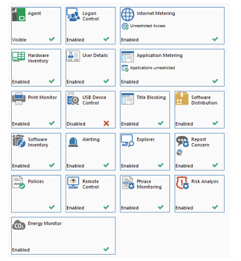Viewport: 241px width, 261px height.
Task: Open the Remote Control tile label
Action: (x=91, y=184)
